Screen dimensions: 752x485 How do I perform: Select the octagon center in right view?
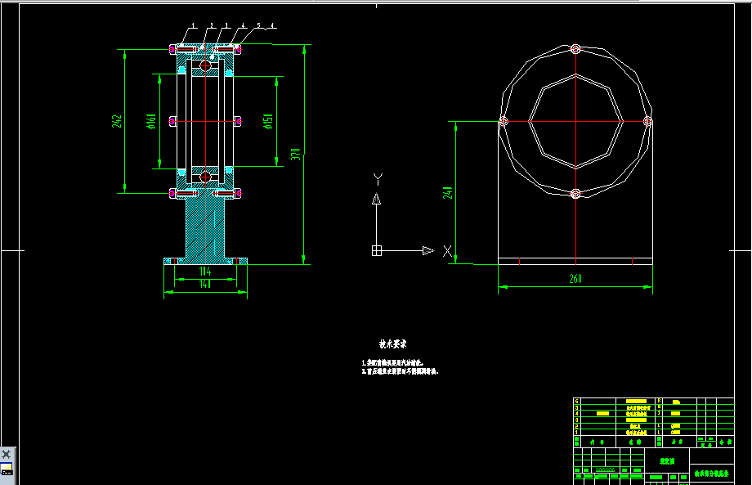point(575,121)
